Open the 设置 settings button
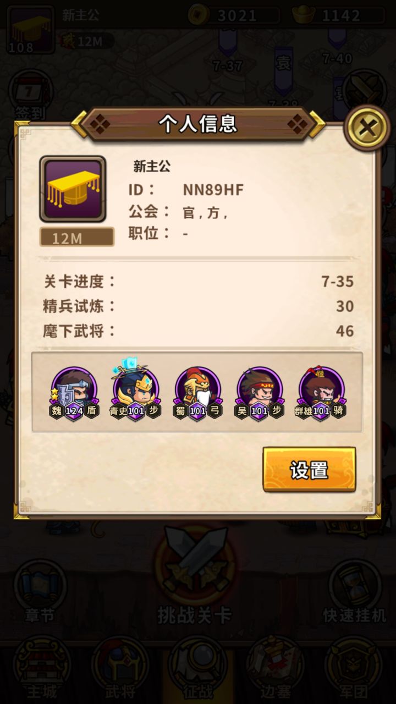396x704 pixels. click(309, 470)
